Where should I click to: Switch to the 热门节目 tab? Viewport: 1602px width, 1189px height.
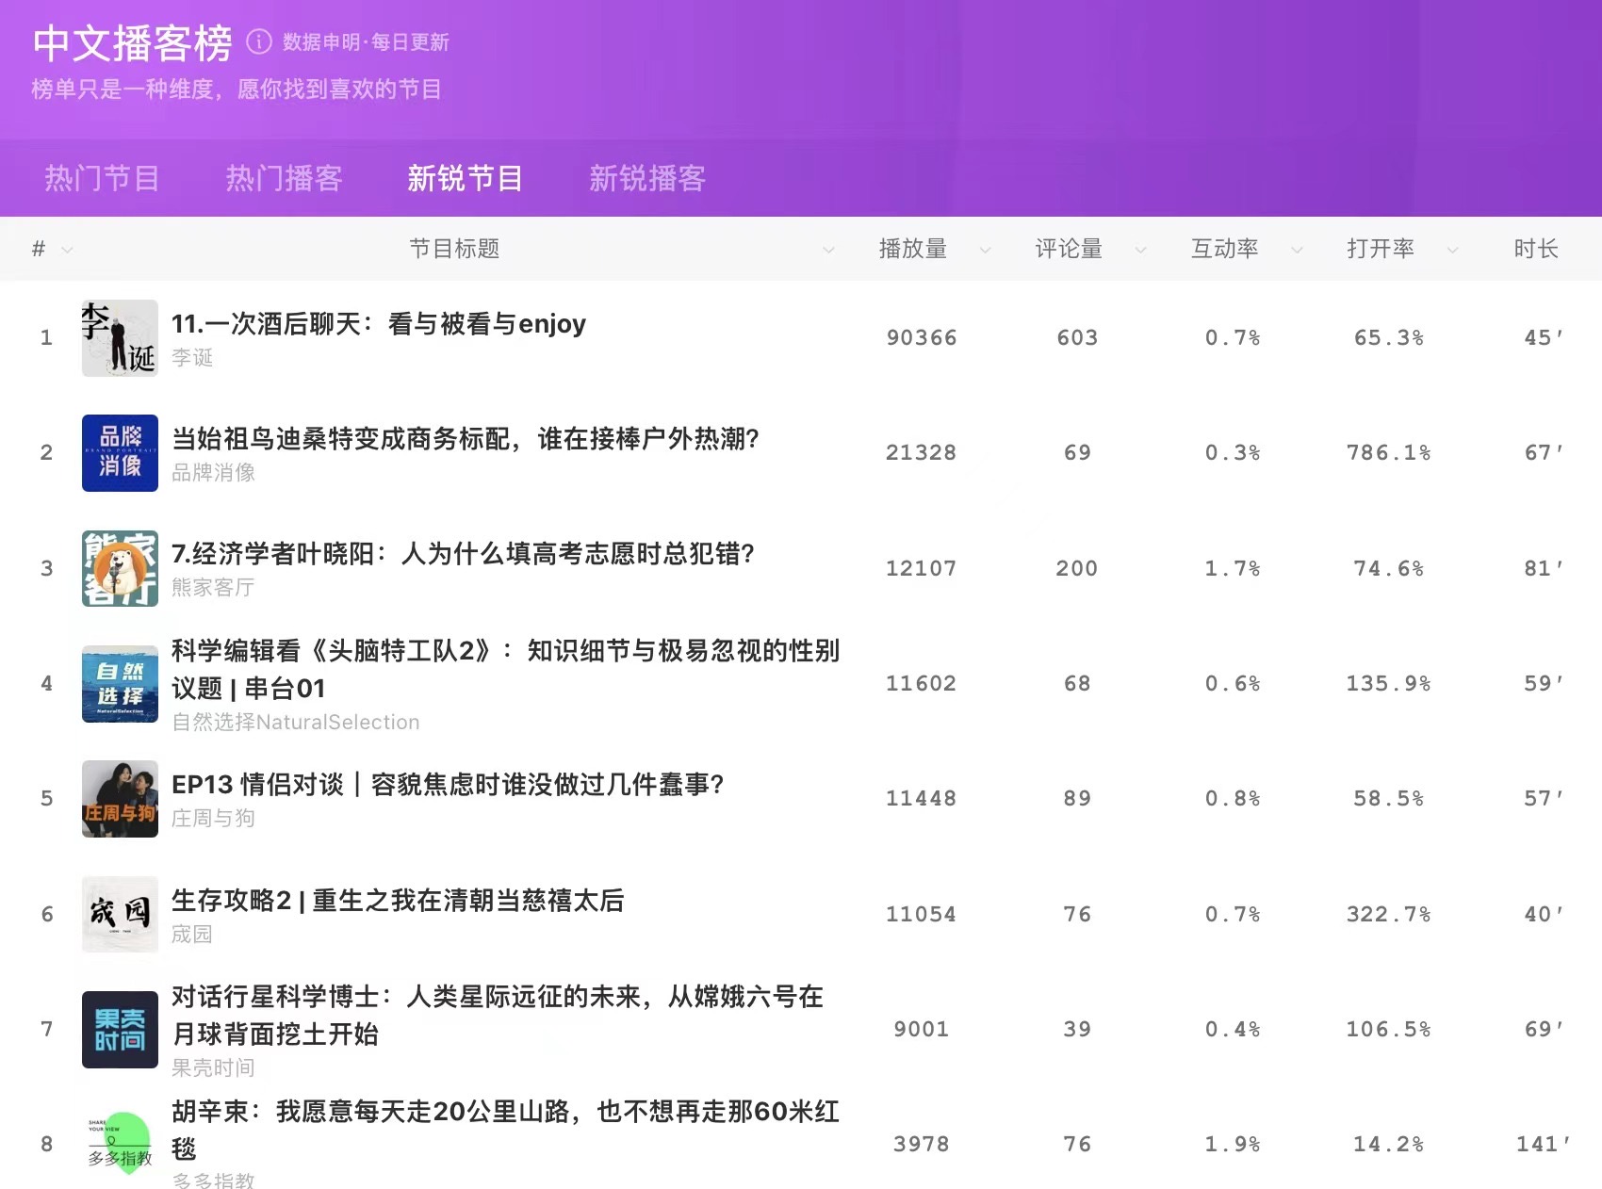(102, 178)
